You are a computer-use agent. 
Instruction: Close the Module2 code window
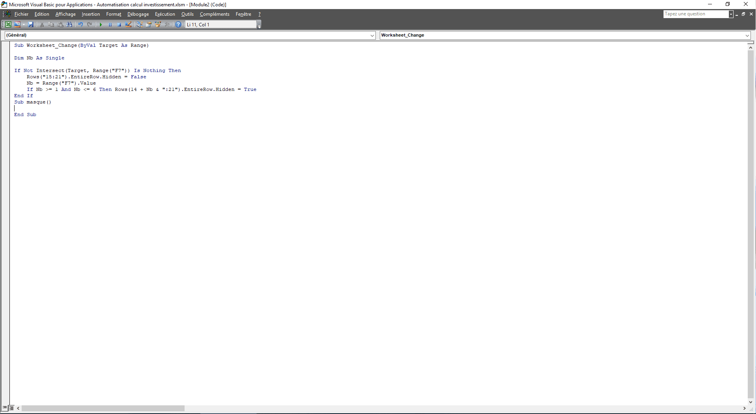(x=751, y=14)
